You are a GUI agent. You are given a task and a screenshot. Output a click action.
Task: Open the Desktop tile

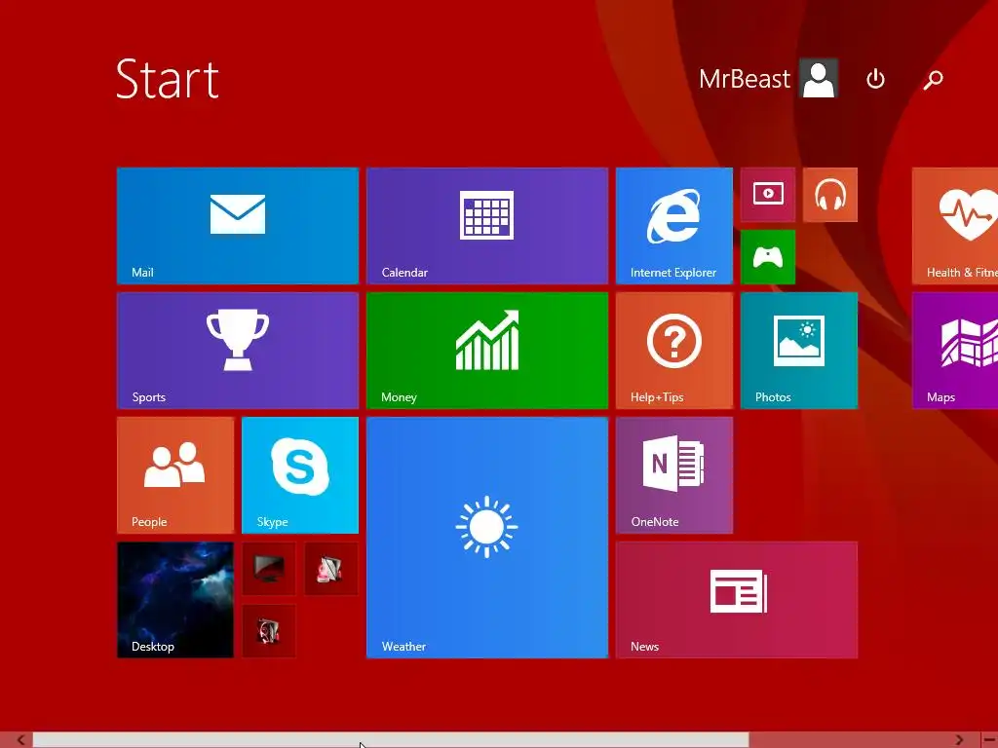pos(175,600)
